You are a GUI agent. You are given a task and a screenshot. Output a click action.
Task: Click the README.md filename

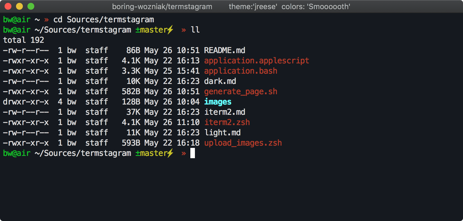224,50
